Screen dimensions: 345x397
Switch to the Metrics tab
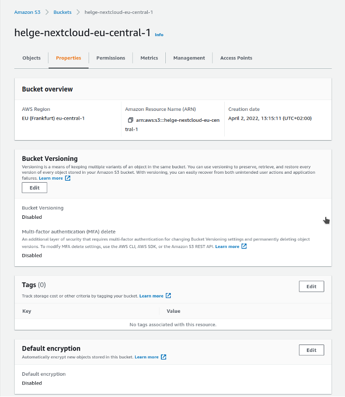point(149,58)
